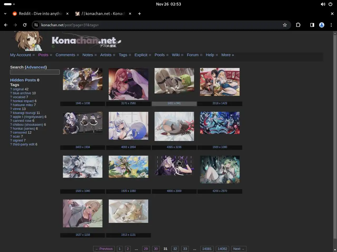The width and height of the screenshot is (337, 252).
Task: Select the vocaloid tag
Action: (x=19, y=97)
